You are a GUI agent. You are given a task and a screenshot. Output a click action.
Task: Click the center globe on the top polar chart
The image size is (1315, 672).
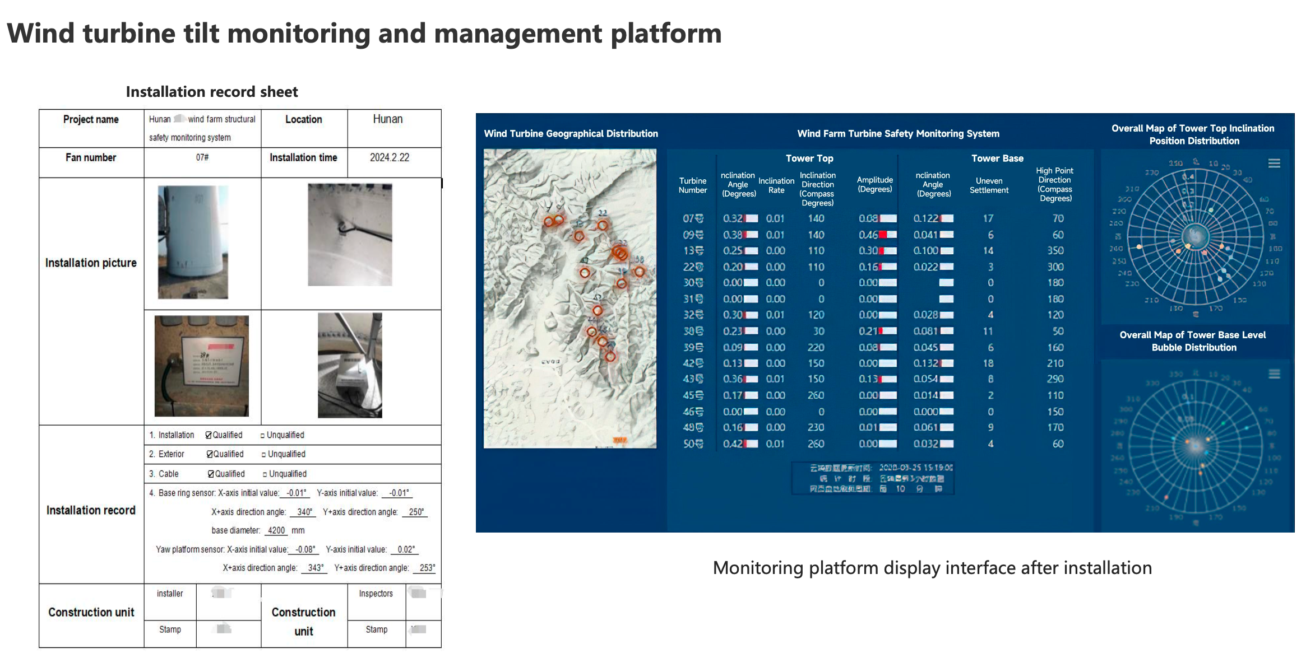click(1195, 237)
